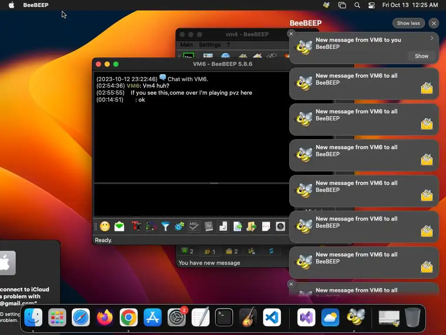
Task: Click the green envelope icon in the VM6 chat toolbar
Action: coord(119,226)
